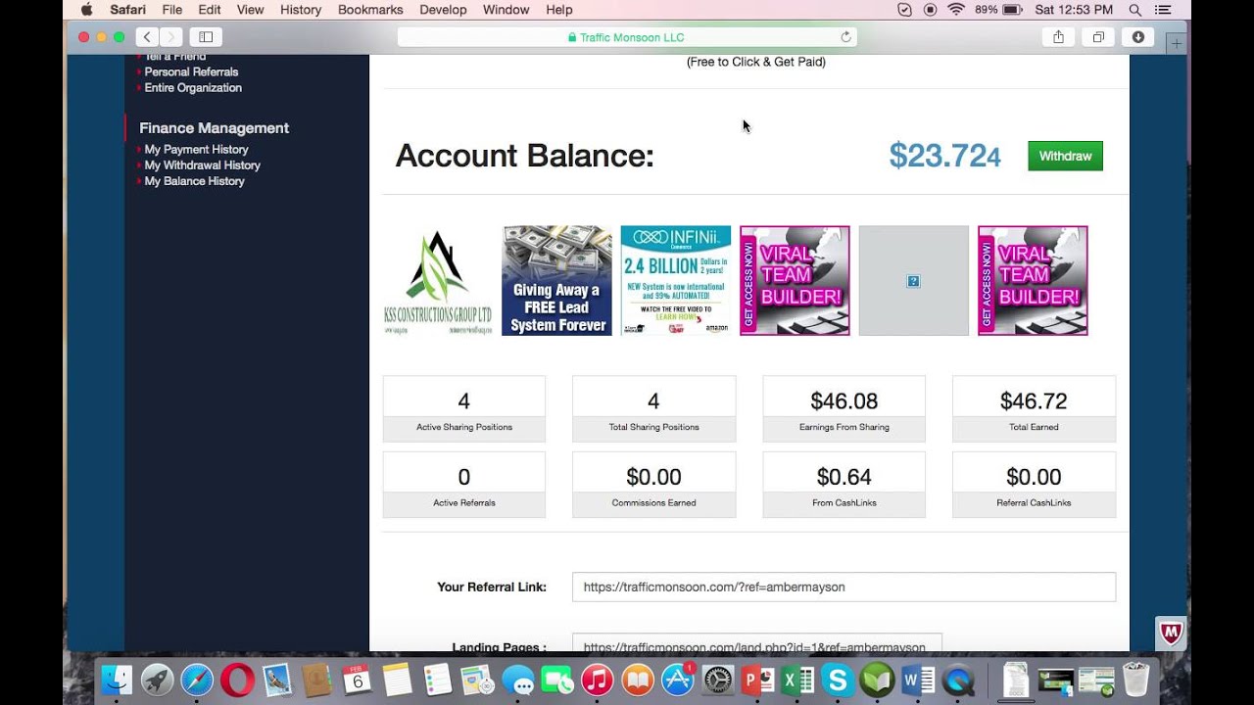
Task: Open iBooks from the Dock
Action: pos(638,680)
